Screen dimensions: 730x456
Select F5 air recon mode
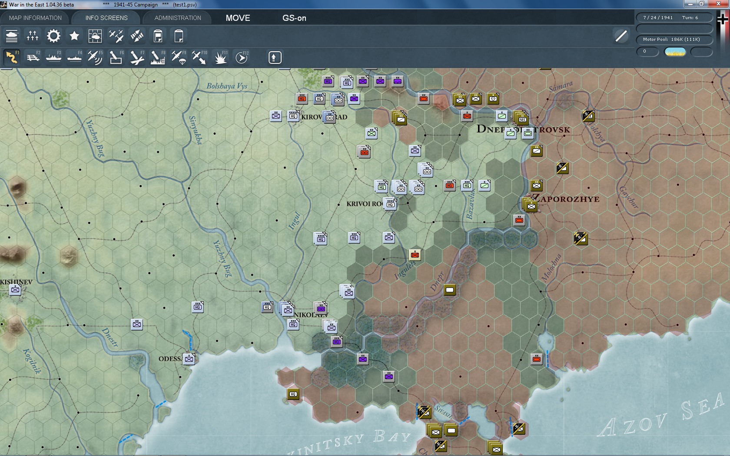pyautogui.click(x=95, y=57)
